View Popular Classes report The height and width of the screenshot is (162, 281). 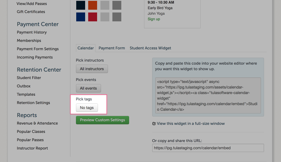pos(31,132)
